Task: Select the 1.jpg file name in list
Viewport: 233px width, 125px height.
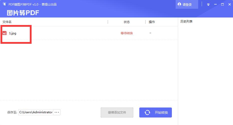Action: [x=13, y=33]
